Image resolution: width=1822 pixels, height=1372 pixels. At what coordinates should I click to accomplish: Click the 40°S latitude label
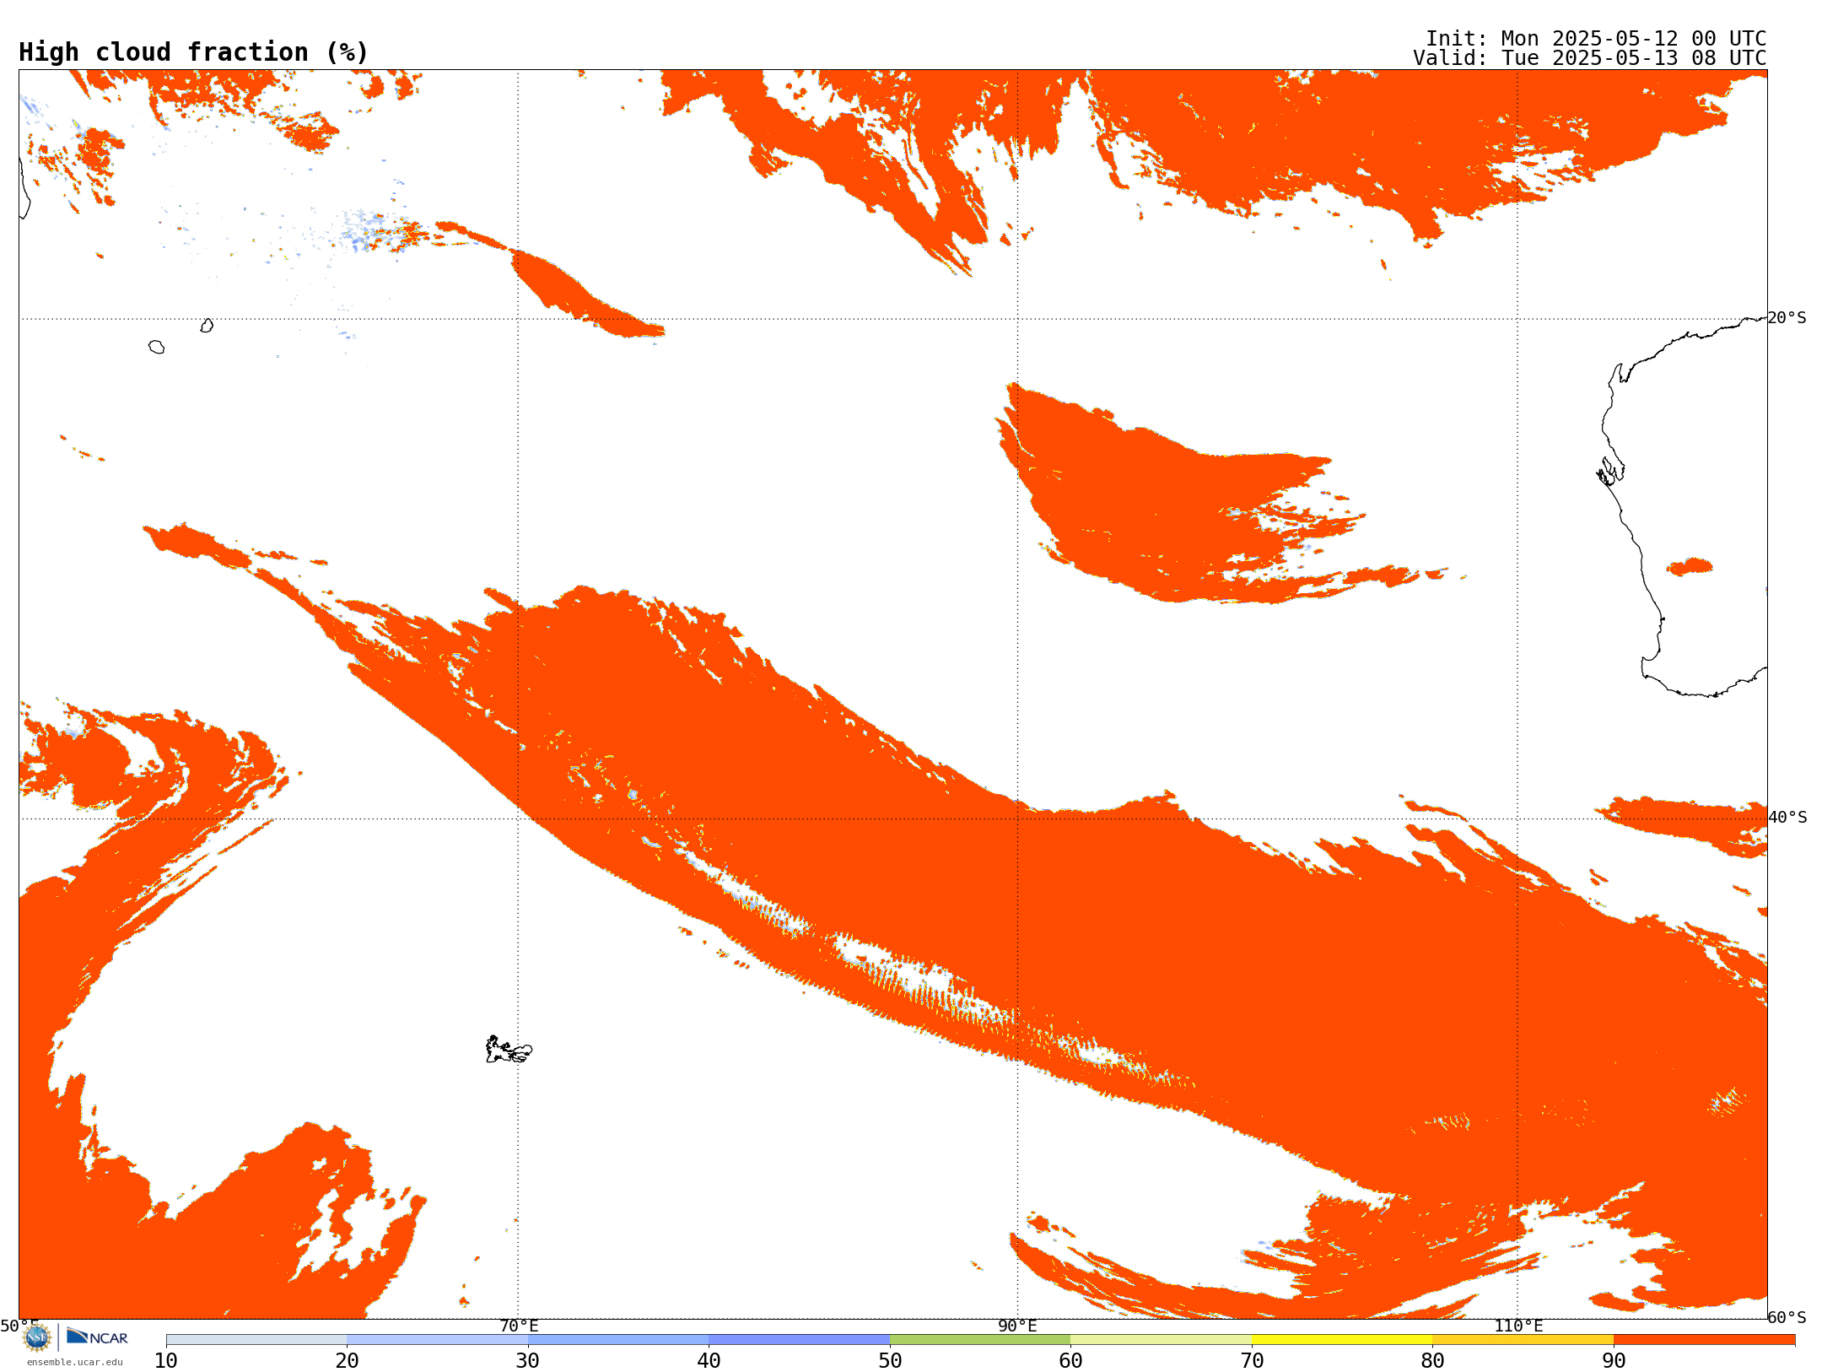tap(1787, 818)
